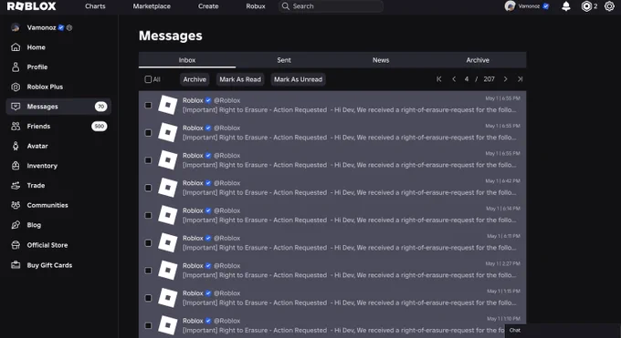Click the Communities icon in sidebar
The image size is (621, 338).
tap(16, 205)
